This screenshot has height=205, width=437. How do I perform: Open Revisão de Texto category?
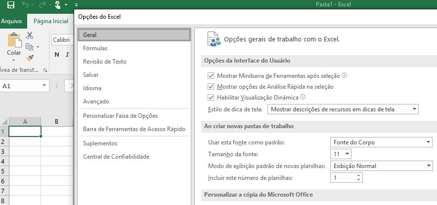point(134,62)
